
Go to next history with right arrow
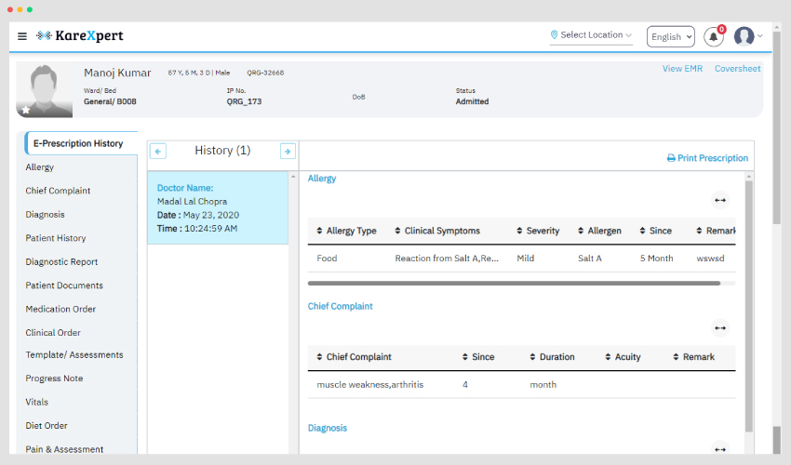point(288,152)
